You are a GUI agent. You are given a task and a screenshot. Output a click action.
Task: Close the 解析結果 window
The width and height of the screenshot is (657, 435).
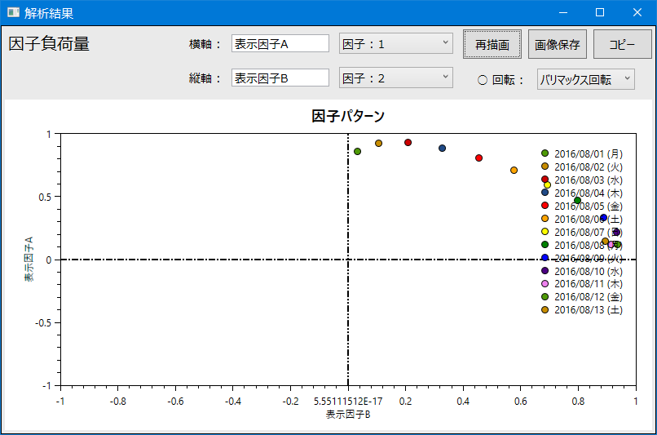click(x=637, y=12)
